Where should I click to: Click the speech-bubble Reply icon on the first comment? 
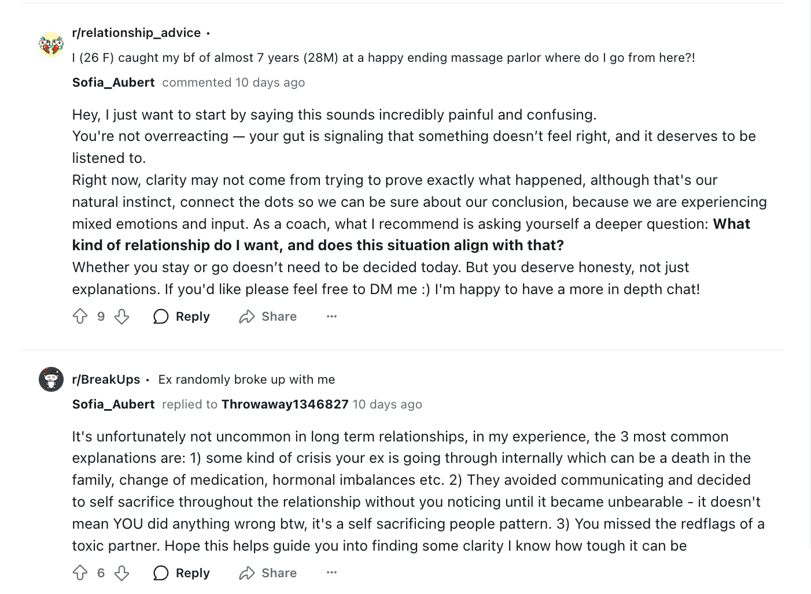click(161, 316)
